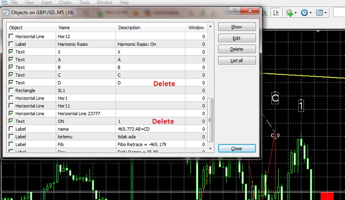The height and width of the screenshot is (200, 345).
Task: Uncheck the Text ON object checkbox
Action: (x=12, y=122)
